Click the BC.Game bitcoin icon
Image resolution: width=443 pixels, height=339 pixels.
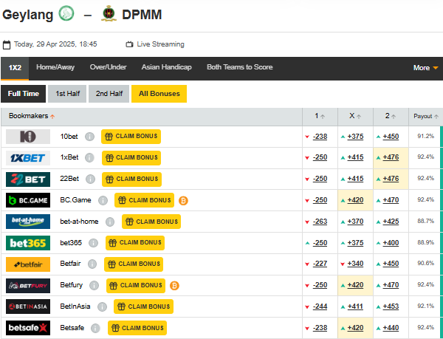click(x=183, y=200)
